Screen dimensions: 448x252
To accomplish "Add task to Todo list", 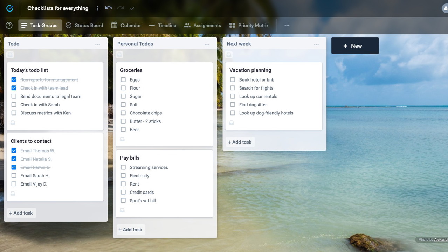I will point(21,213).
